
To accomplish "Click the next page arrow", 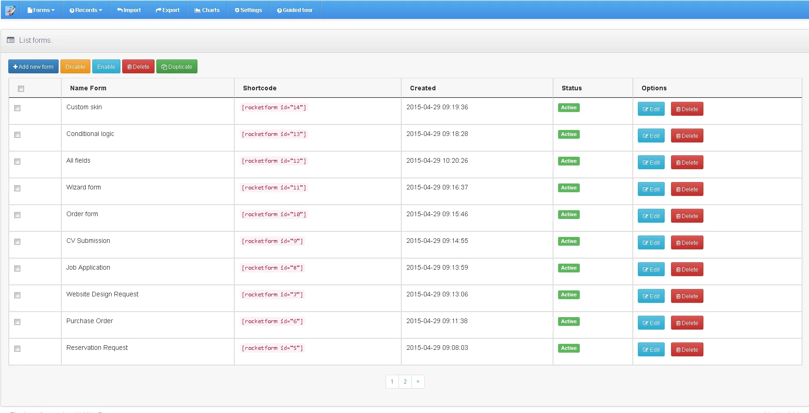I will click(418, 381).
